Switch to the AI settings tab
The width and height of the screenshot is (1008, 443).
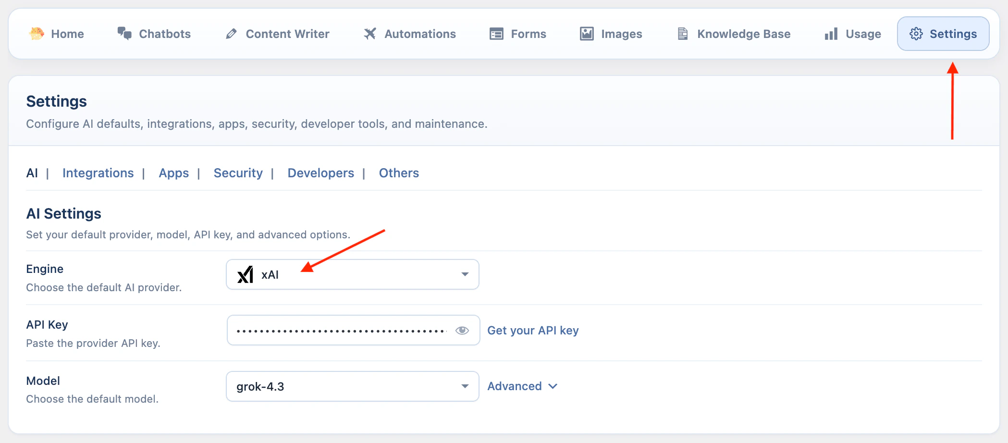pyautogui.click(x=32, y=173)
